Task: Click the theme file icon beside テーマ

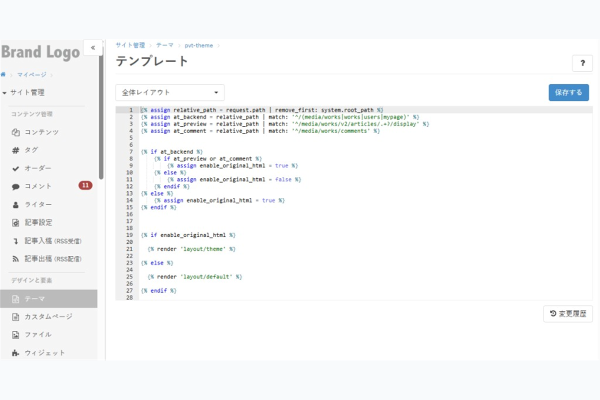Action: [x=15, y=299]
